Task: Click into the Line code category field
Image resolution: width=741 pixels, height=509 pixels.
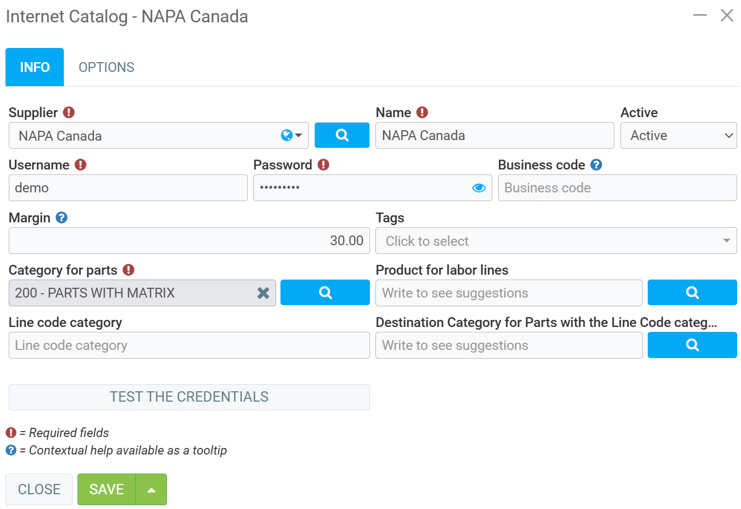Action: pyautogui.click(x=189, y=346)
